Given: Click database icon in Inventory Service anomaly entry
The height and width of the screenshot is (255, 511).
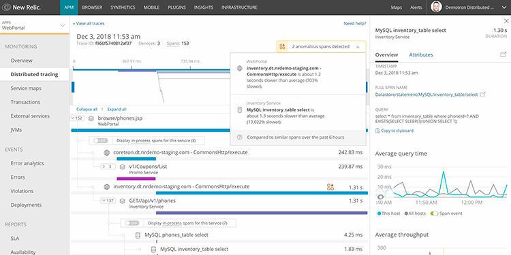Looking at the screenshot, I should (240, 110).
